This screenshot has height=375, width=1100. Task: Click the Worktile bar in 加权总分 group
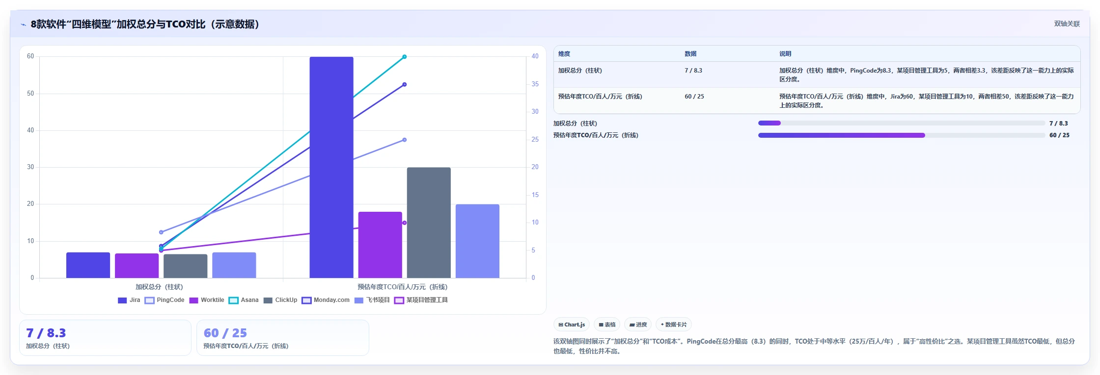(x=137, y=266)
